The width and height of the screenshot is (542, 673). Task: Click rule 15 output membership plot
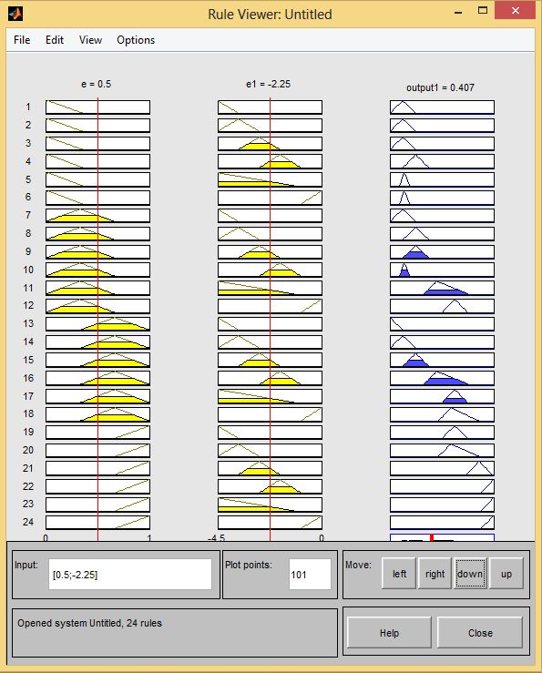coord(443,360)
